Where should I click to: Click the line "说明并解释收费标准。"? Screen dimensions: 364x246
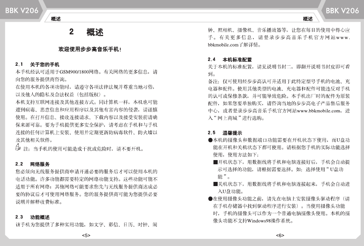[39, 202]
